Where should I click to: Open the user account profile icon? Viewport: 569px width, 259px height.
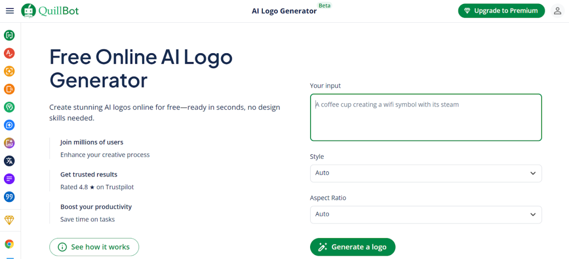coord(557,11)
